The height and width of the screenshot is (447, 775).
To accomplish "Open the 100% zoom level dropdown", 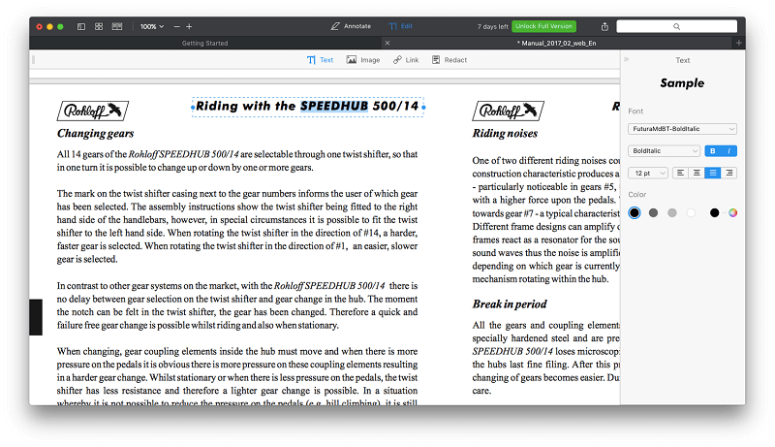I will 152,27.
